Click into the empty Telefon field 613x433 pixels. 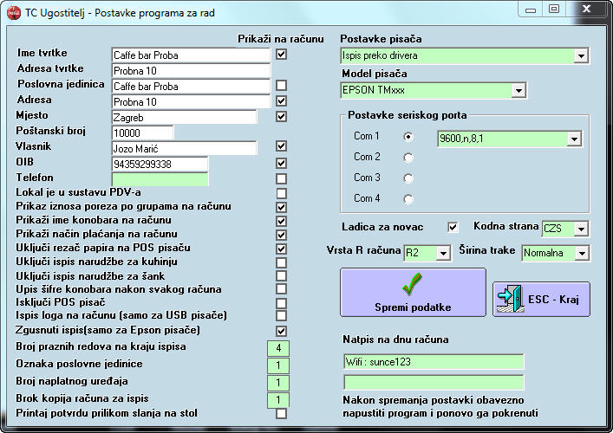(160, 179)
